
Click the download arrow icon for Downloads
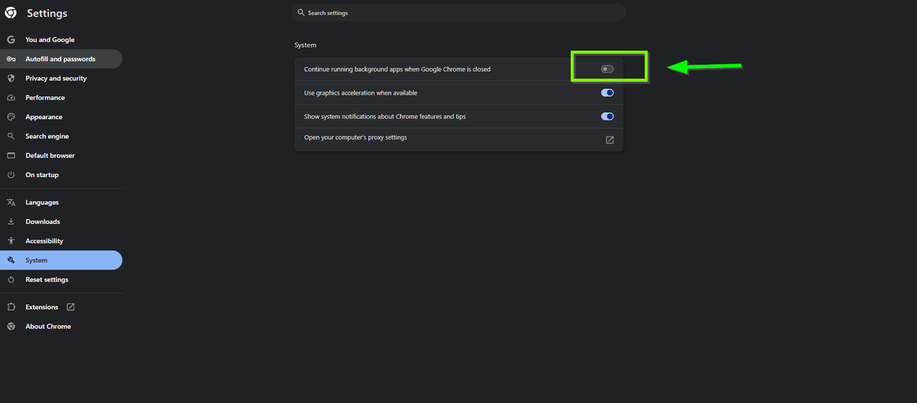point(11,221)
